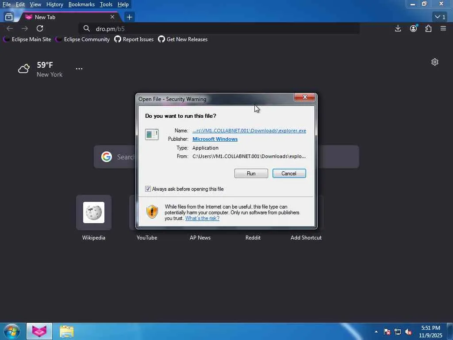453x340 pixels.
Task: Open the File menu
Action: (7, 4)
